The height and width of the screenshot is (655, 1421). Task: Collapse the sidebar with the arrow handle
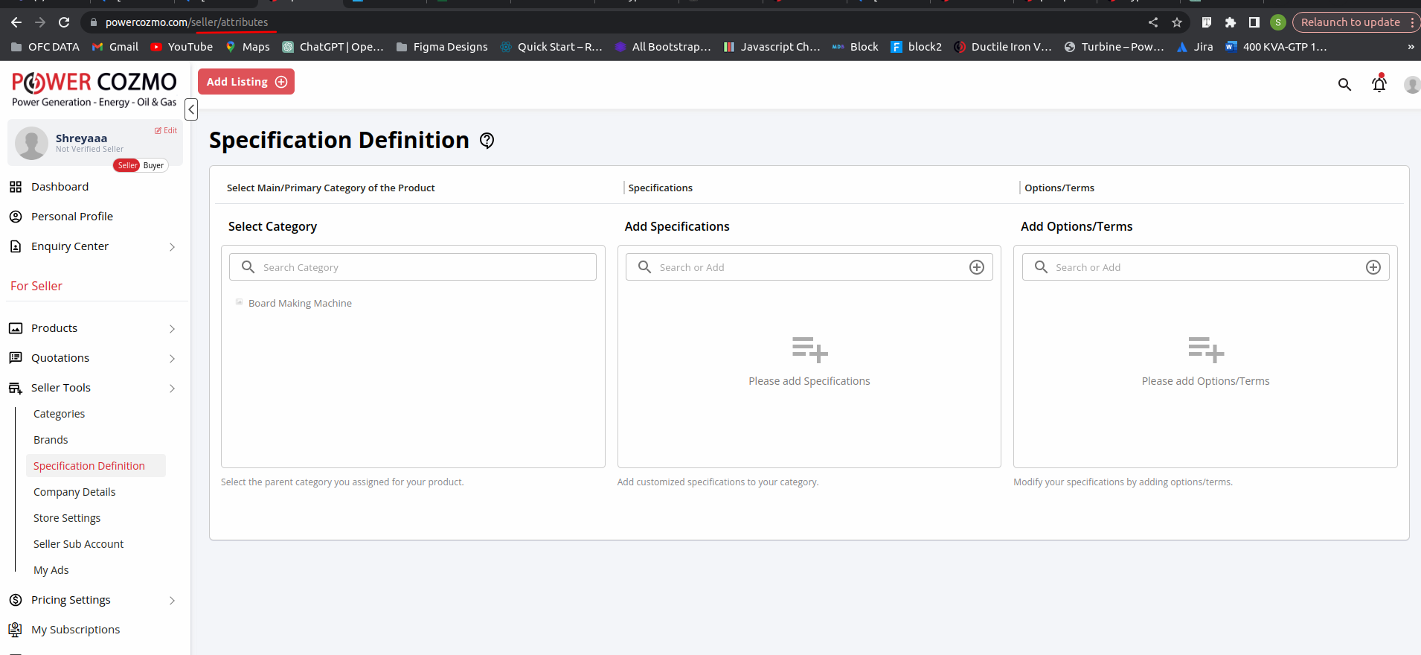pyautogui.click(x=191, y=109)
